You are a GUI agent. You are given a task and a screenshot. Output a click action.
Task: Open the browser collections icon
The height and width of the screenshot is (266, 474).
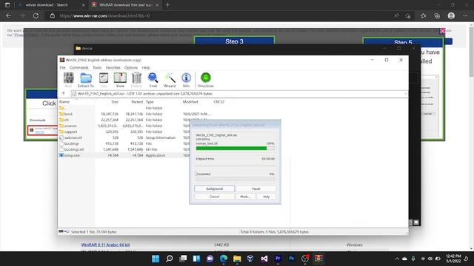(x=437, y=16)
